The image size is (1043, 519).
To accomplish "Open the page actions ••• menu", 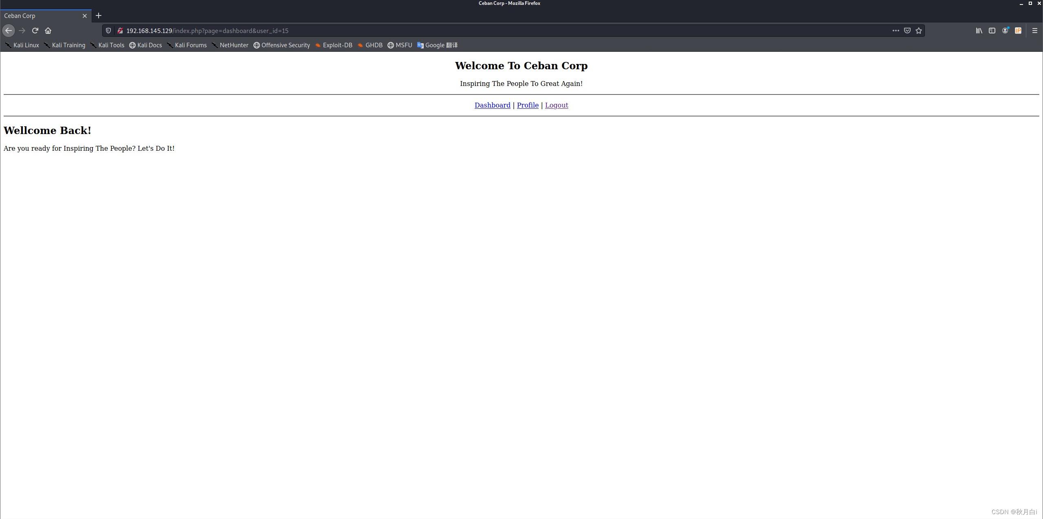I will (895, 31).
